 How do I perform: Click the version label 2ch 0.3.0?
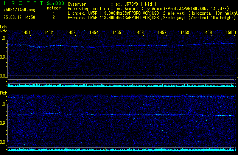point(55,3)
